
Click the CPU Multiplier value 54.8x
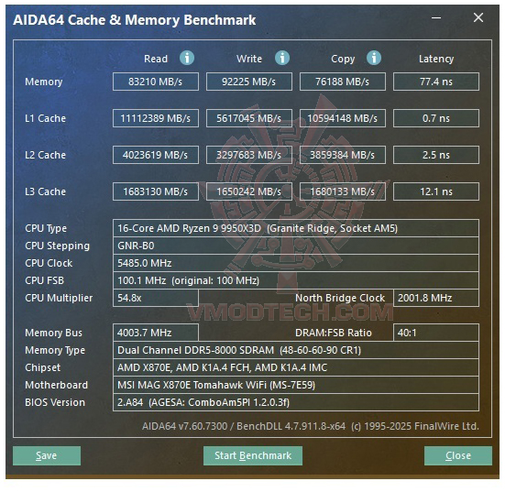[x=156, y=298]
